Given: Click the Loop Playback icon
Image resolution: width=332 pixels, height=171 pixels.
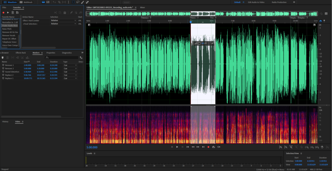Looking at the screenshot, I should point(214,147).
